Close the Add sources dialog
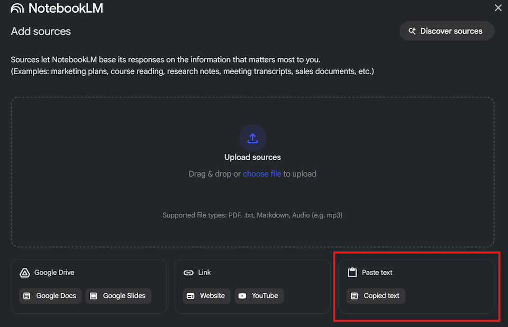The width and height of the screenshot is (508, 327). [x=498, y=8]
